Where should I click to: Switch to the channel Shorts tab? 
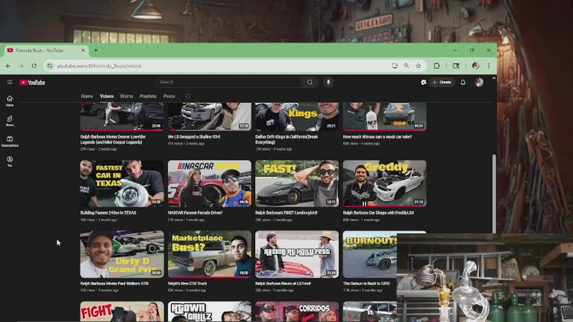pyautogui.click(x=126, y=96)
